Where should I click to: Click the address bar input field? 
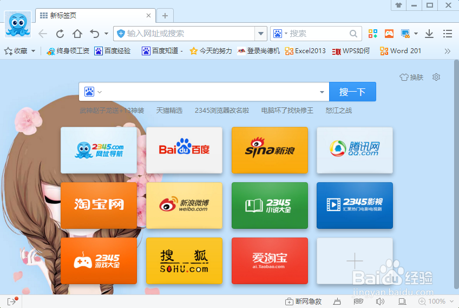pyautogui.click(x=184, y=34)
